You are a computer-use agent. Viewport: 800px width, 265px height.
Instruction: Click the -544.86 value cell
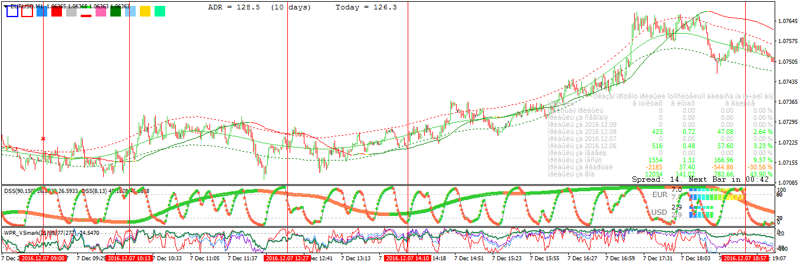pos(722,166)
